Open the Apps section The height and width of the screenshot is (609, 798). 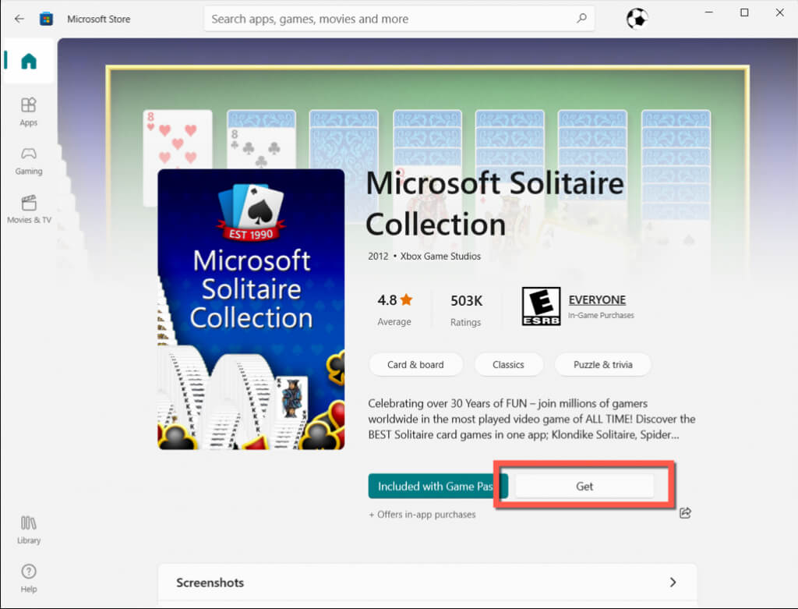point(29,112)
